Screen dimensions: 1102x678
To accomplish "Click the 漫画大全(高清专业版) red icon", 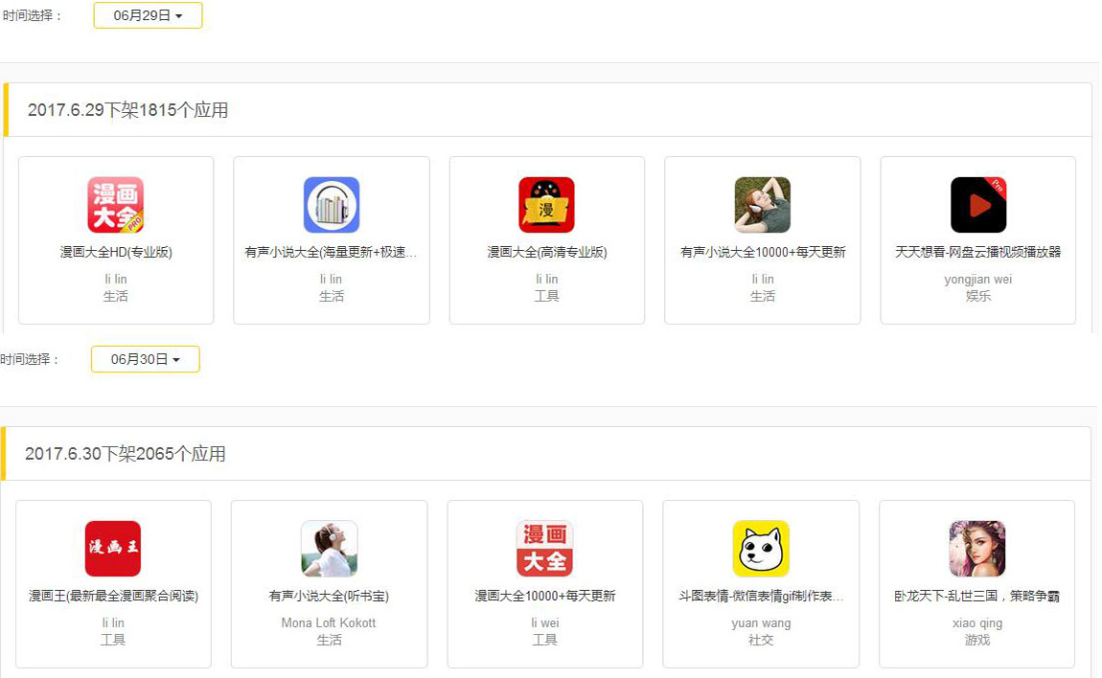I will 546,205.
